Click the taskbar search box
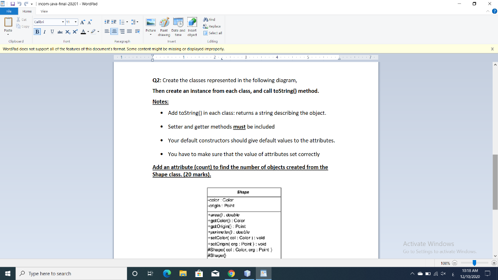Viewport: 498px width, 280px height. tap(71, 273)
